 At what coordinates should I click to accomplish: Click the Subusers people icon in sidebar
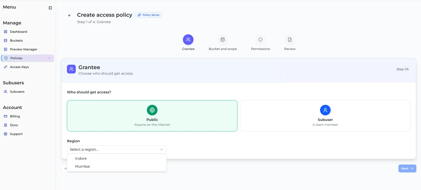(6, 92)
